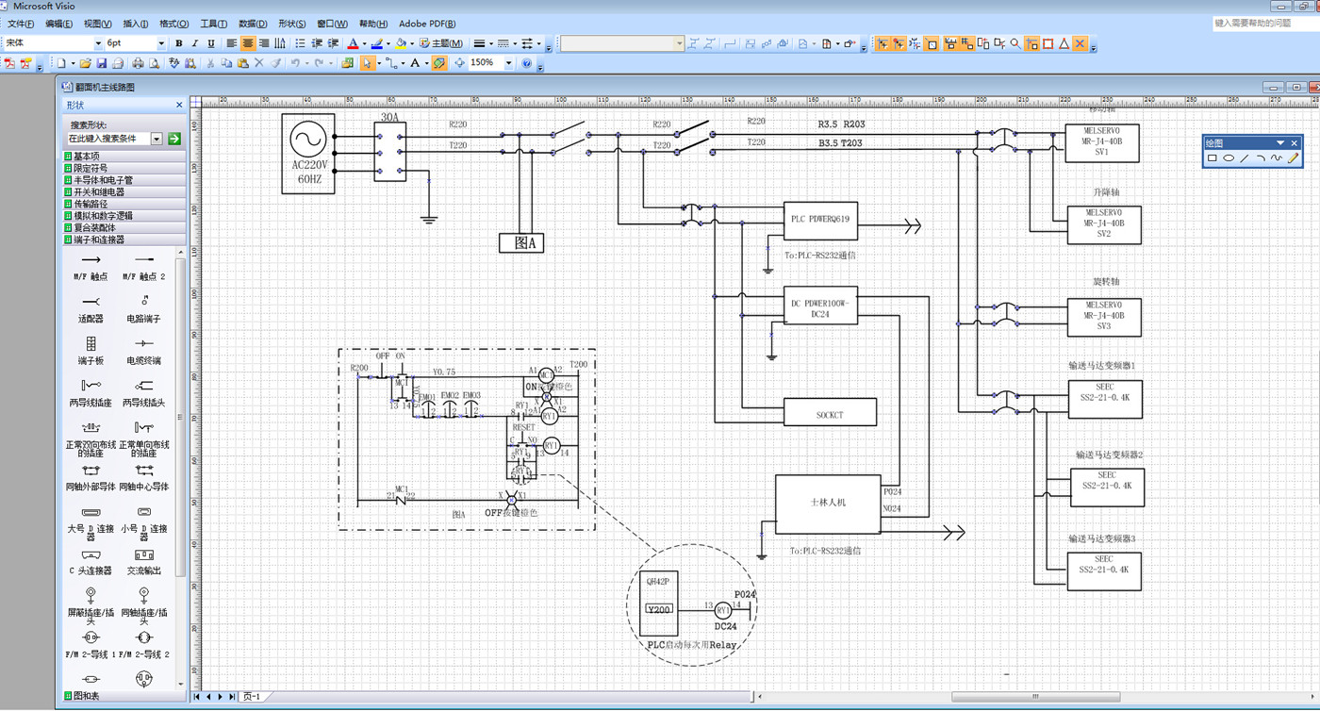Select the Rectangle tool in the drawing toolbar
The height and width of the screenshot is (711, 1320).
[1213, 158]
